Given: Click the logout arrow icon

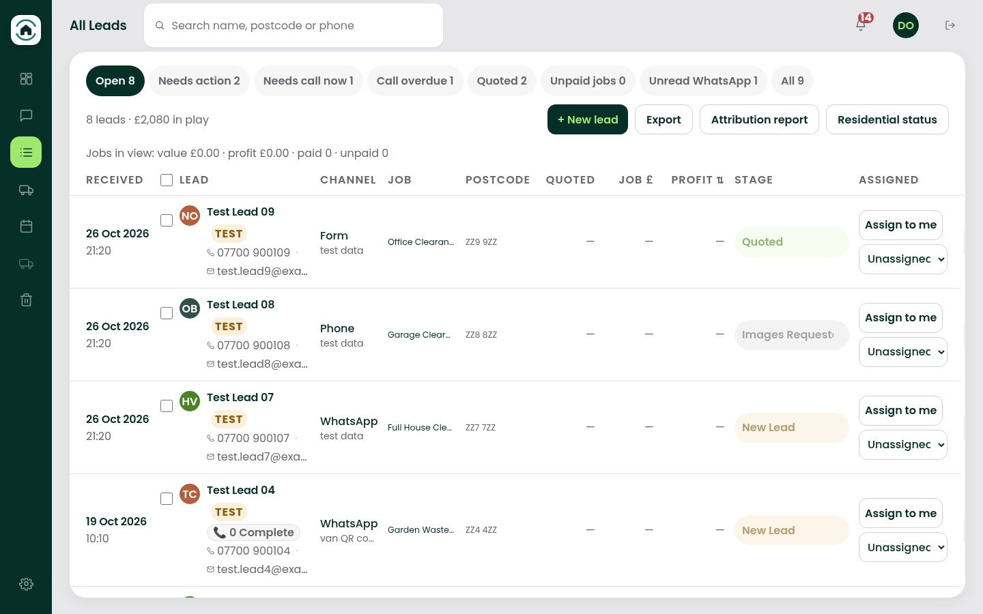Looking at the screenshot, I should tap(950, 25).
